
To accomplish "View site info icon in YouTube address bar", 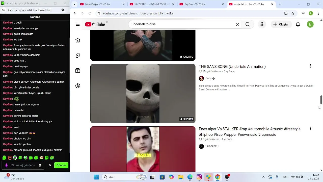I will (99, 13).
